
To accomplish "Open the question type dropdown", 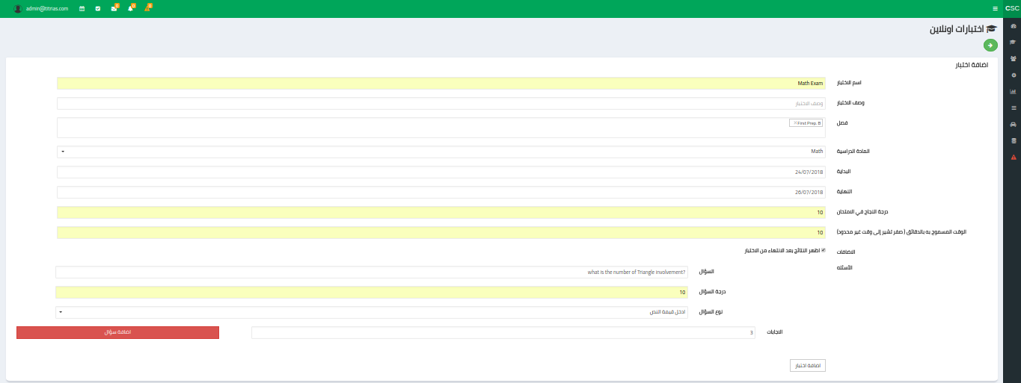I will point(372,312).
